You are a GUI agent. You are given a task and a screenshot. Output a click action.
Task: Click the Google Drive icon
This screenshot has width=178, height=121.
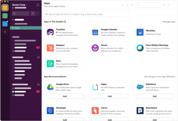click(x=50, y=87)
